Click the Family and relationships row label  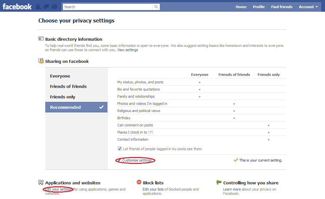136,96
